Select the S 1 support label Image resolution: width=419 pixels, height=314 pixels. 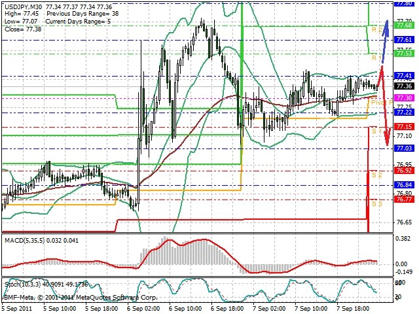pyautogui.click(x=377, y=131)
